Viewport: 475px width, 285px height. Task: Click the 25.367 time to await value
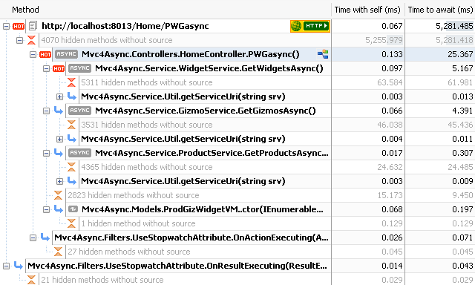[x=460, y=54]
